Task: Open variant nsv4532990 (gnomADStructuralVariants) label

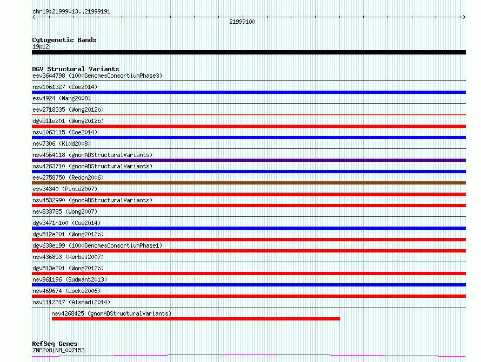Action: point(92,200)
